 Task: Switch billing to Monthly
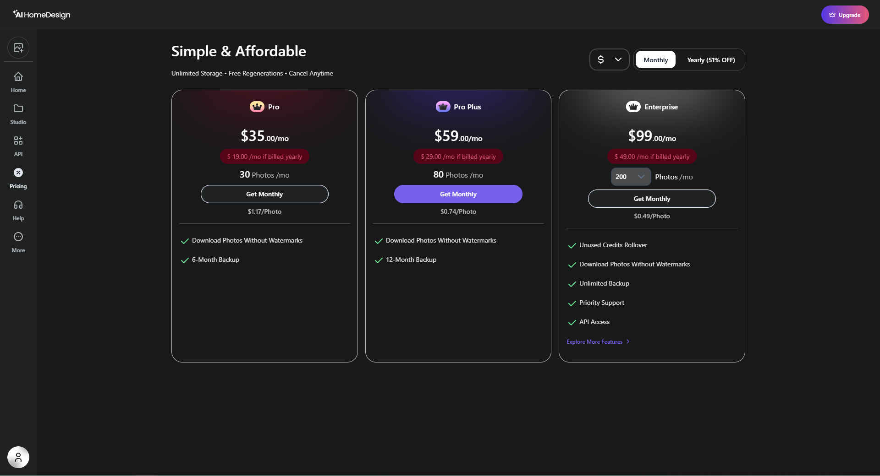[x=655, y=60]
